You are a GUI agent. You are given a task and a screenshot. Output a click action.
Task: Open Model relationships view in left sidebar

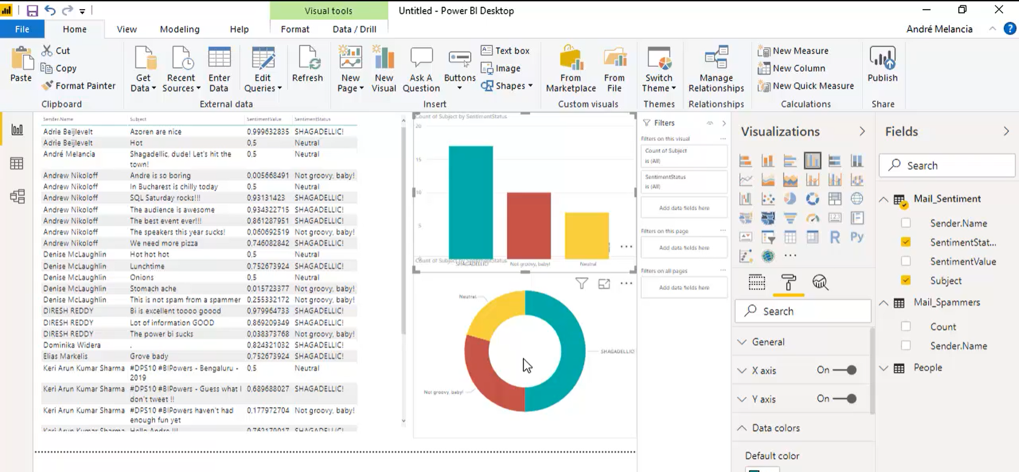pos(17,196)
